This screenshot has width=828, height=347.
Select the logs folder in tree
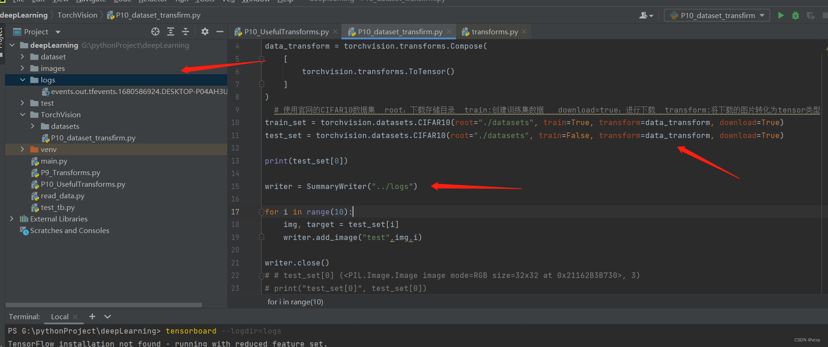coord(116,80)
